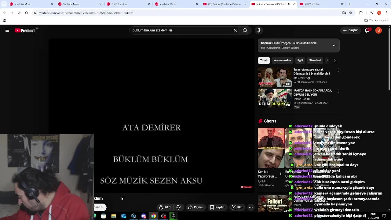Start voice search with microphone icon
Screen dimensions: 391x220
(259, 30)
